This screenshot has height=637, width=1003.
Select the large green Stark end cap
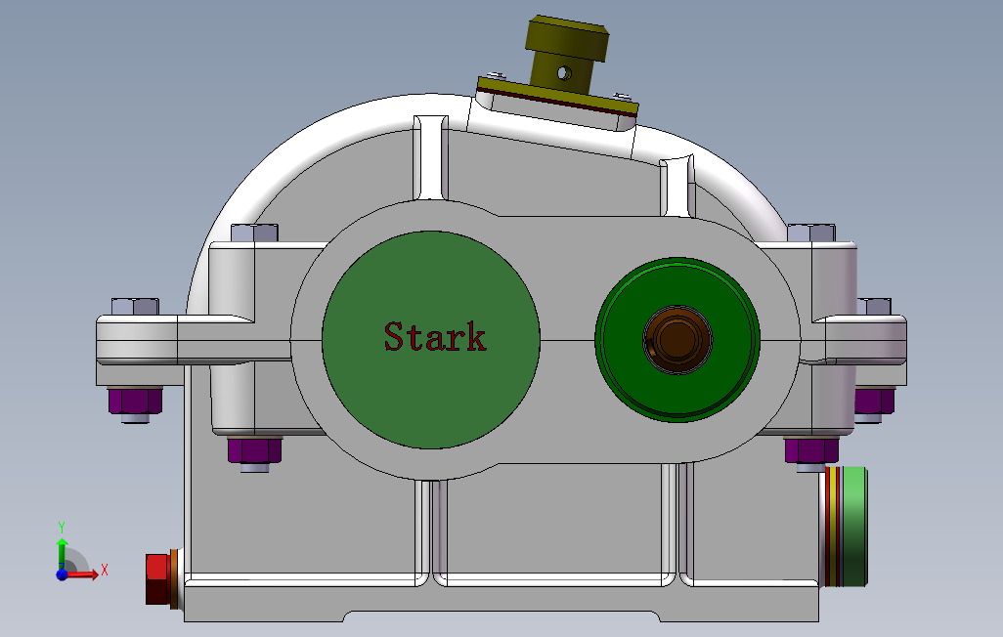point(430,340)
